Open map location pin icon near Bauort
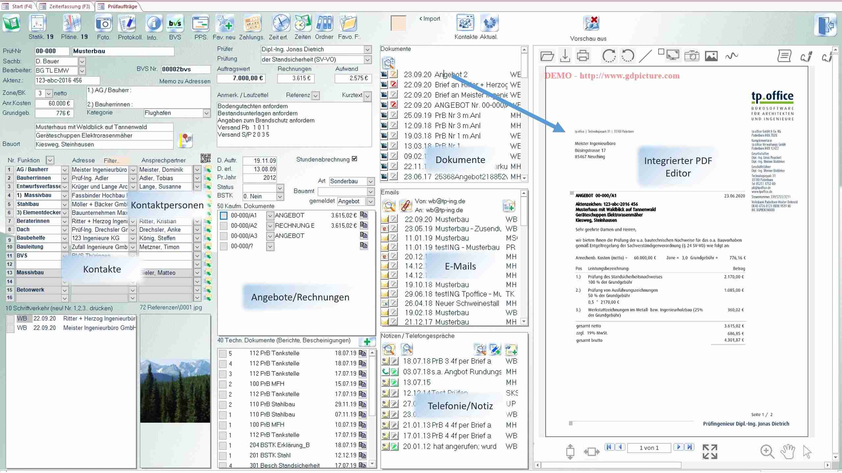The width and height of the screenshot is (842, 473). click(x=186, y=140)
